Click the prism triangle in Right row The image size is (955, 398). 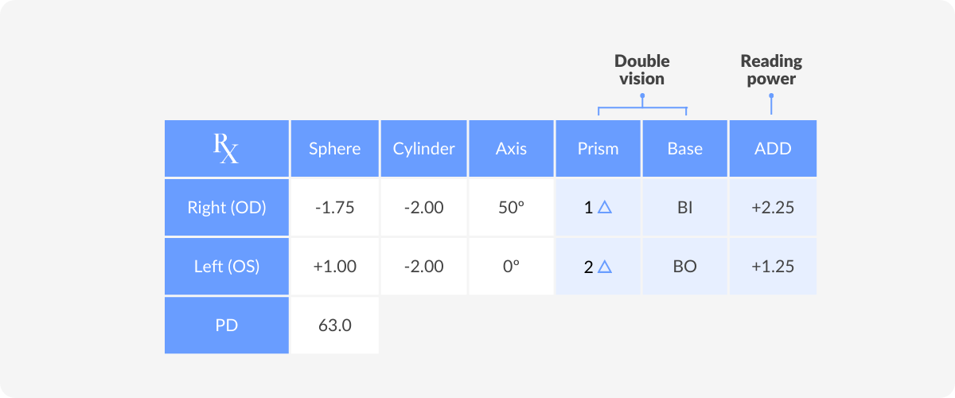604,208
